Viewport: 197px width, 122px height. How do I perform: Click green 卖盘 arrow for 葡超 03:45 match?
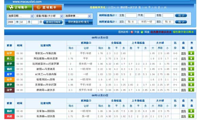[x=191, y=111]
